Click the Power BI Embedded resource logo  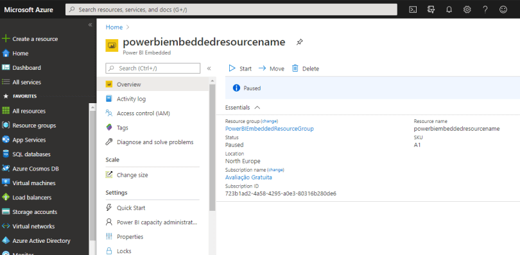pos(112,45)
